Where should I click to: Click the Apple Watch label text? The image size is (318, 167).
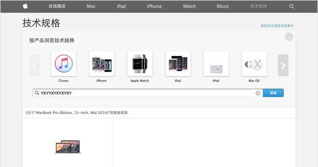(140, 81)
